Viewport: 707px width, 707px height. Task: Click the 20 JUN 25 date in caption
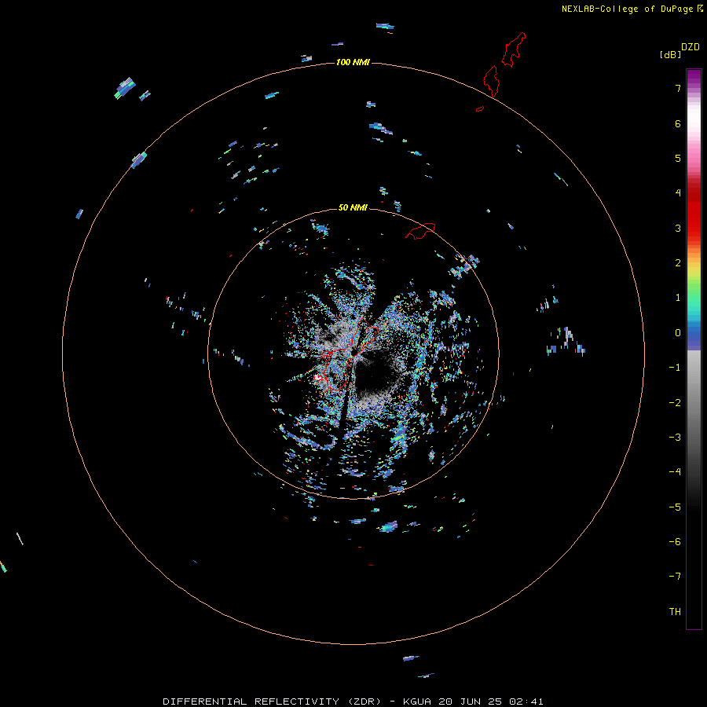click(470, 702)
